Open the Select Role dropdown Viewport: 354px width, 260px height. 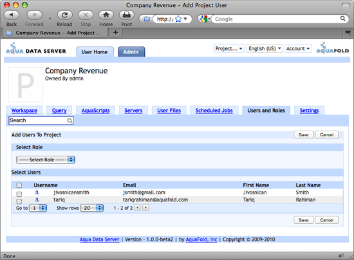pyautogui.click(x=46, y=160)
